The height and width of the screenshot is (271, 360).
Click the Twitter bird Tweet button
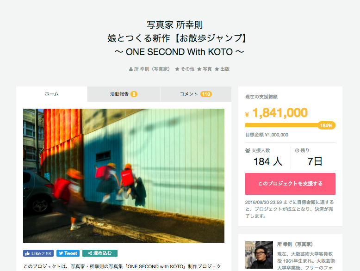point(68,253)
